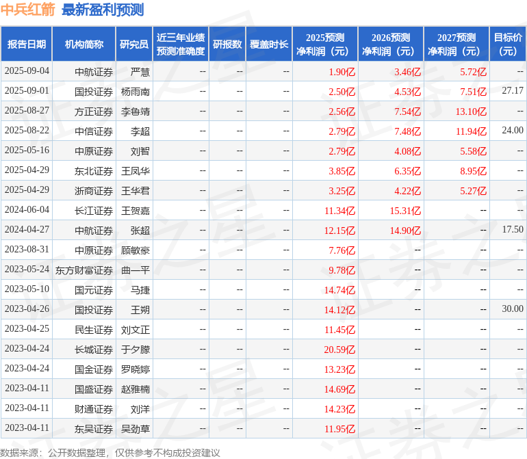527x459 pixels.
Task: Click researcher 吴劲草 of 东吴证券
Action: pos(135,428)
